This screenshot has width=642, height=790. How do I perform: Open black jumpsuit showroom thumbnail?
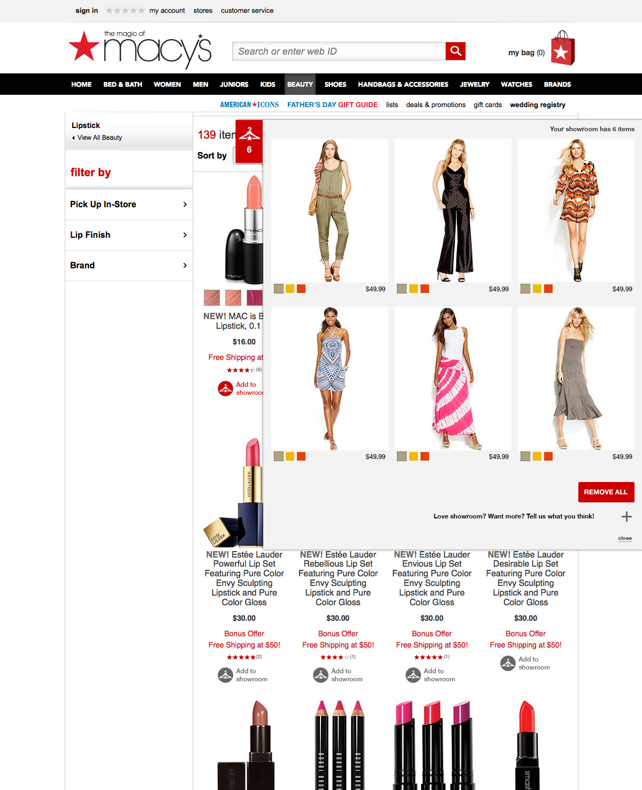(x=453, y=210)
